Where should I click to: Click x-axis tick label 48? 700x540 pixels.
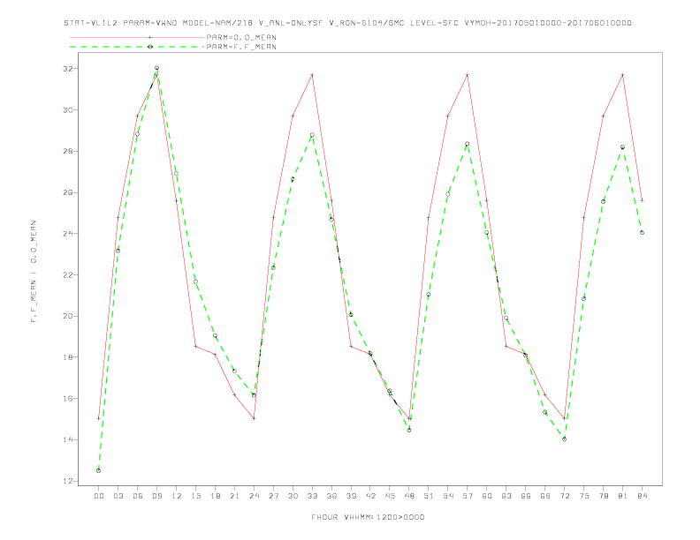[409, 496]
